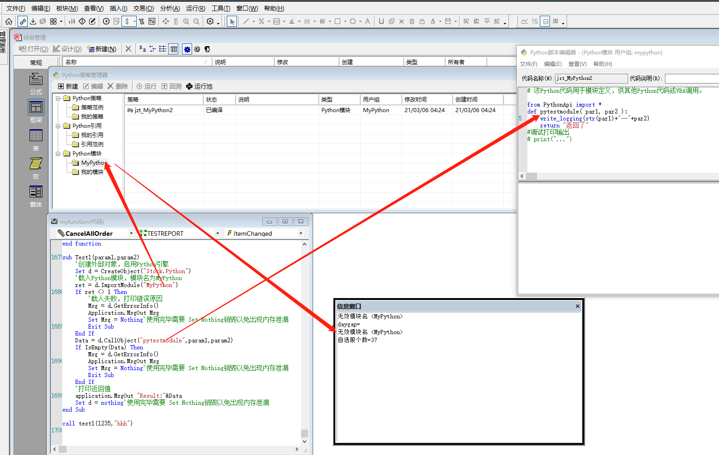The width and height of the screenshot is (719, 455).
Task: Click the zoom out magnifier icon
Action: click(196, 21)
